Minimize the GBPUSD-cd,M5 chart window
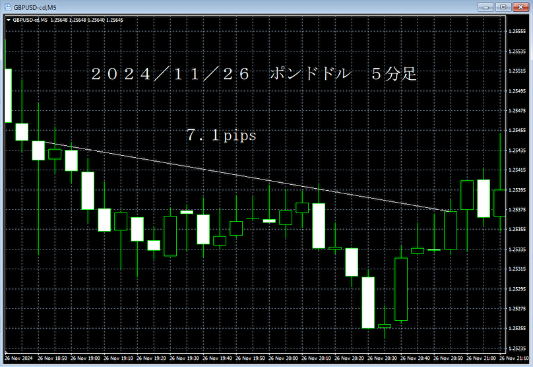 click(x=486, y=7)
